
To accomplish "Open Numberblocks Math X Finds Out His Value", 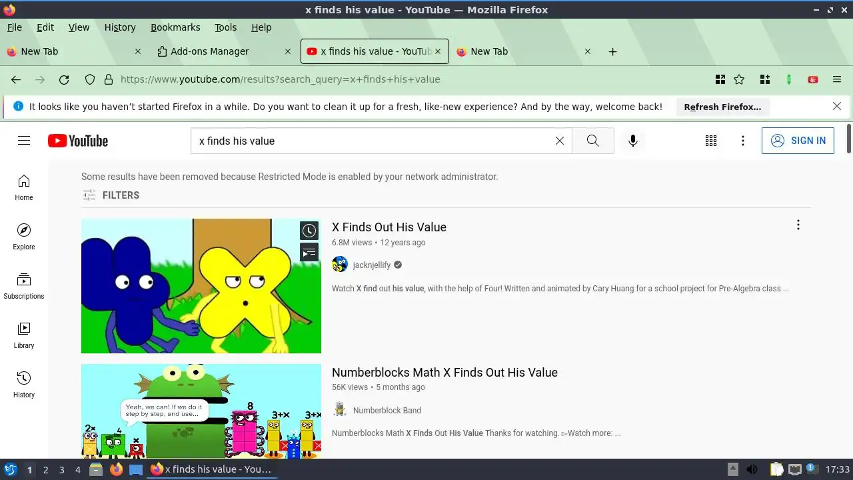I will point(444,373).
